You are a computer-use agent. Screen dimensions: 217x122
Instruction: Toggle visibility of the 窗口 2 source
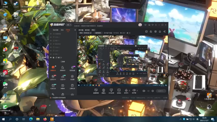[x=51, y=57]
